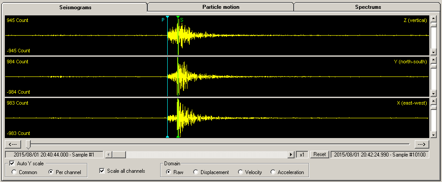Image resolution: width=442 pixels, height=182 pixels.
Task: Select the Common scale radio button
Action: click(x=13, y=172)
